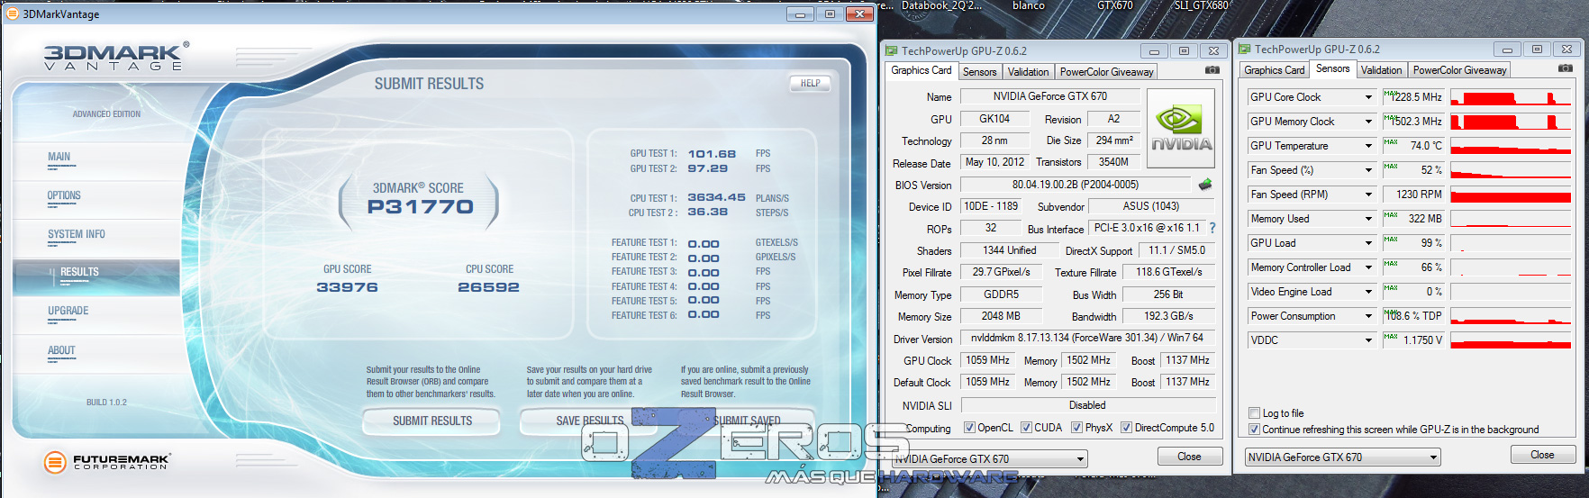
Task: Open the GPU Memory Clock sensor dropdown
Action: pyautogui.click(x=1368, y=122)
